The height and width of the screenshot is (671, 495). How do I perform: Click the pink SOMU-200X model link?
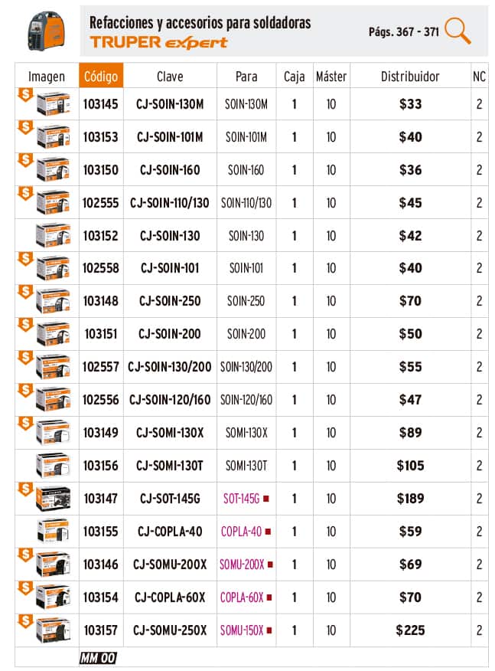[242, 565]
